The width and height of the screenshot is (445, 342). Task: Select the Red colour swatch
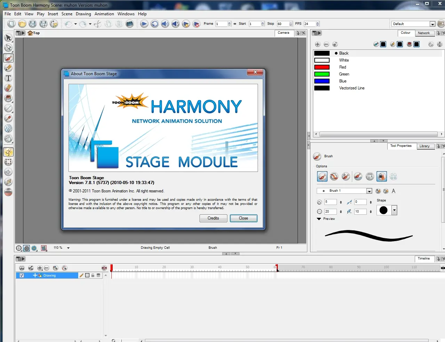pyautogui.click(x=322, y=67)
